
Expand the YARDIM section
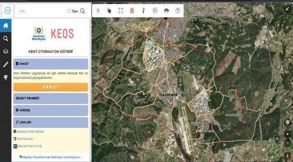coord(50,110)
